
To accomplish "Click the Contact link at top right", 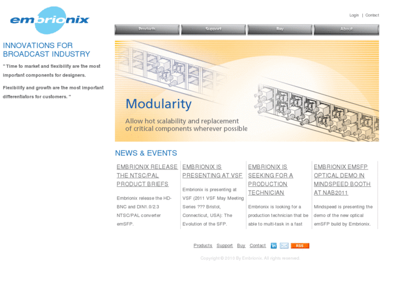I will (372, 15).
